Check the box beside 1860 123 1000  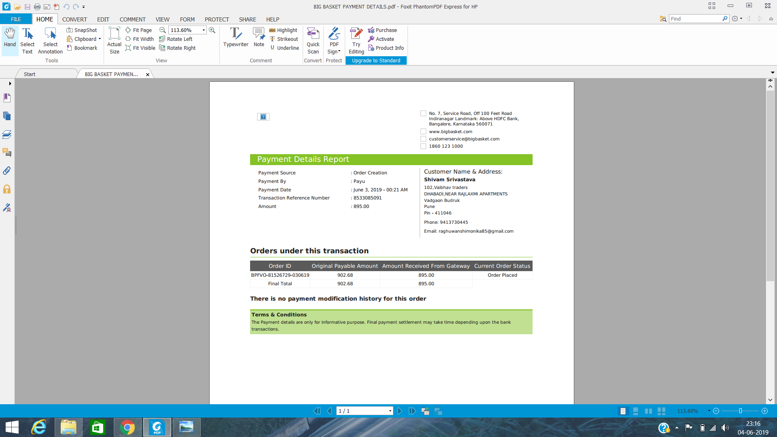click(x=423, y=146)
